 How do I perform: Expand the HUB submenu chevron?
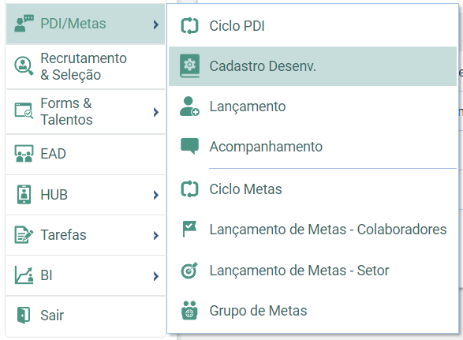[x=156, y=195]
